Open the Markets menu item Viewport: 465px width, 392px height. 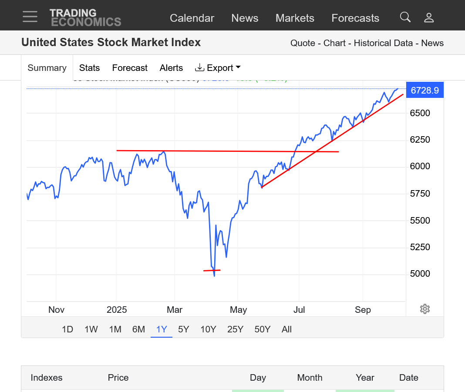point(295,18)
